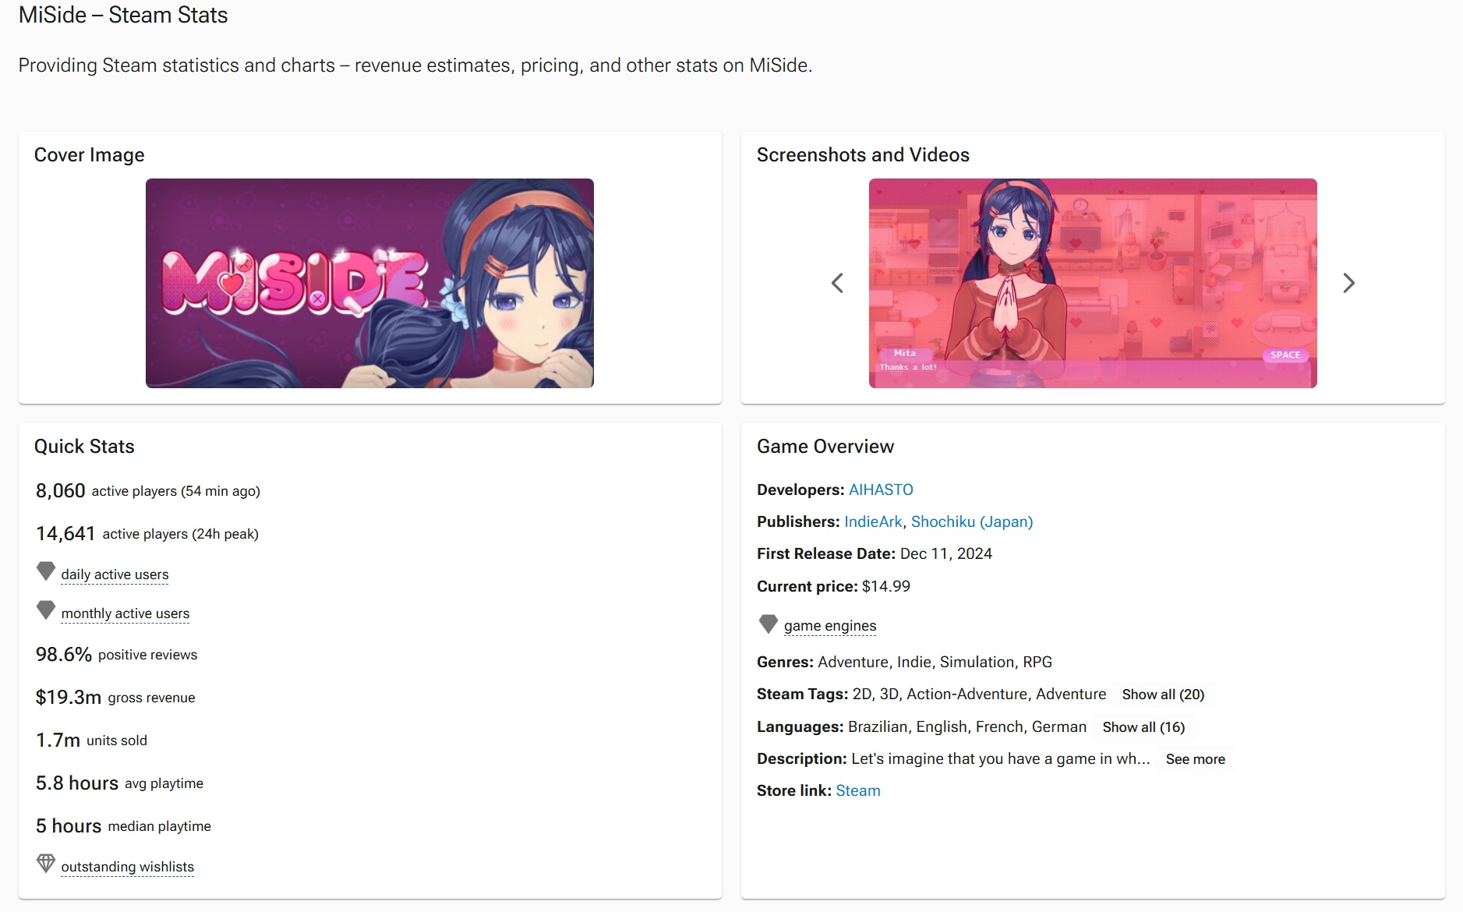Click the 14,641 24h peak value
Viewport: 1463px width, 912px height.
(x=65, y=533)
